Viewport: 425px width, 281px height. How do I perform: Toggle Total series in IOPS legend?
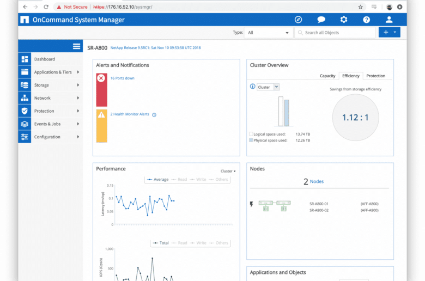tap(161, 243)
